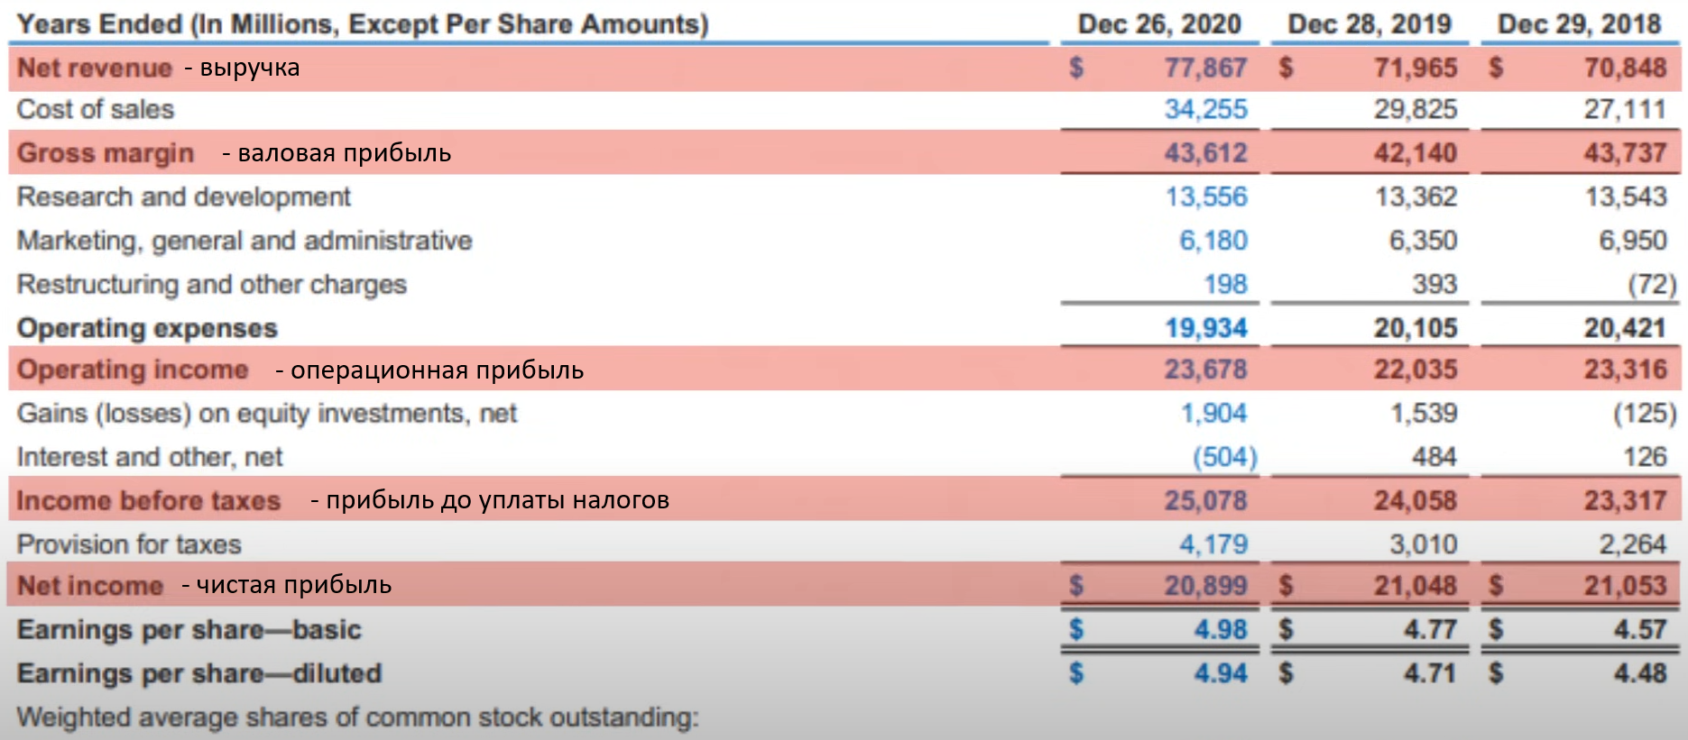Screen dimensions: 1688x740
Task: Select the Dec 29, 2018 column header
Action: (x=1579, y=23)
